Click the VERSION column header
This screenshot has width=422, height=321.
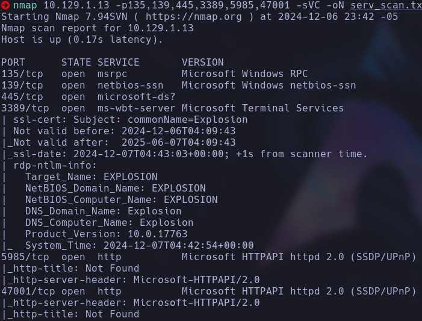point(202,63)
